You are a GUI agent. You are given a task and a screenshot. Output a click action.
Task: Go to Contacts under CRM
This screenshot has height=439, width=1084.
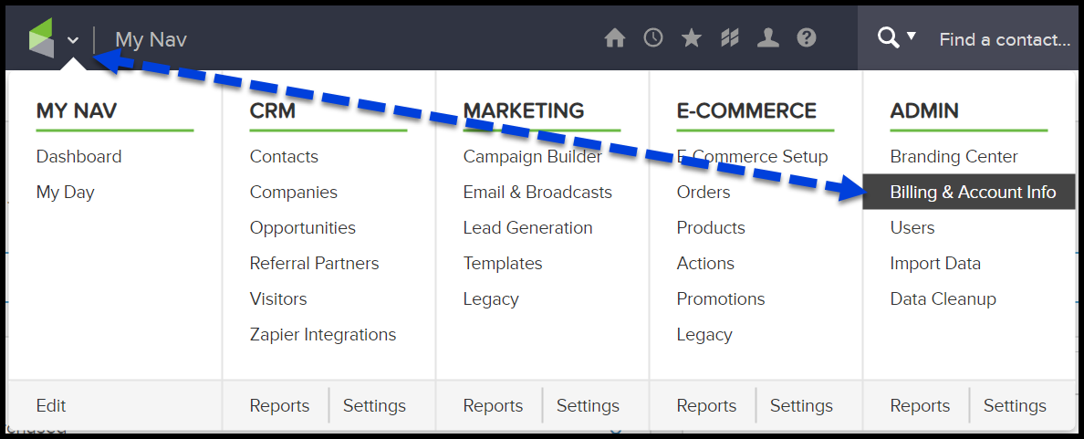tap(284, 157)
